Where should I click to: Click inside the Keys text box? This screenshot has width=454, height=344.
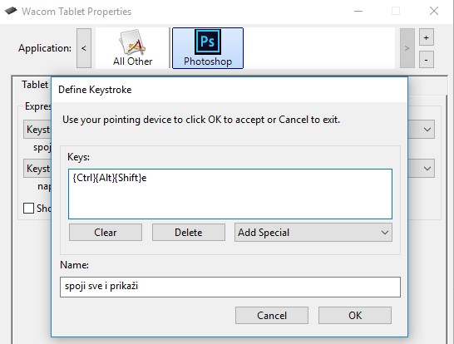pos(230,194)
